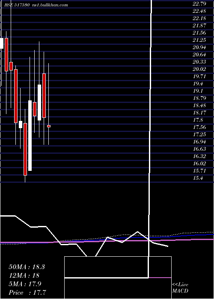The image size is (214, 299).
Task: Click the 22.48 price axis label
Action: click(x=199, y=11)
